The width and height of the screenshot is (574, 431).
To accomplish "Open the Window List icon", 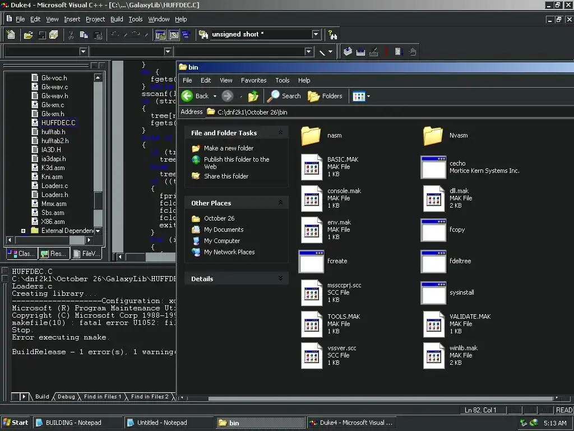I will [x=186, y=35].
